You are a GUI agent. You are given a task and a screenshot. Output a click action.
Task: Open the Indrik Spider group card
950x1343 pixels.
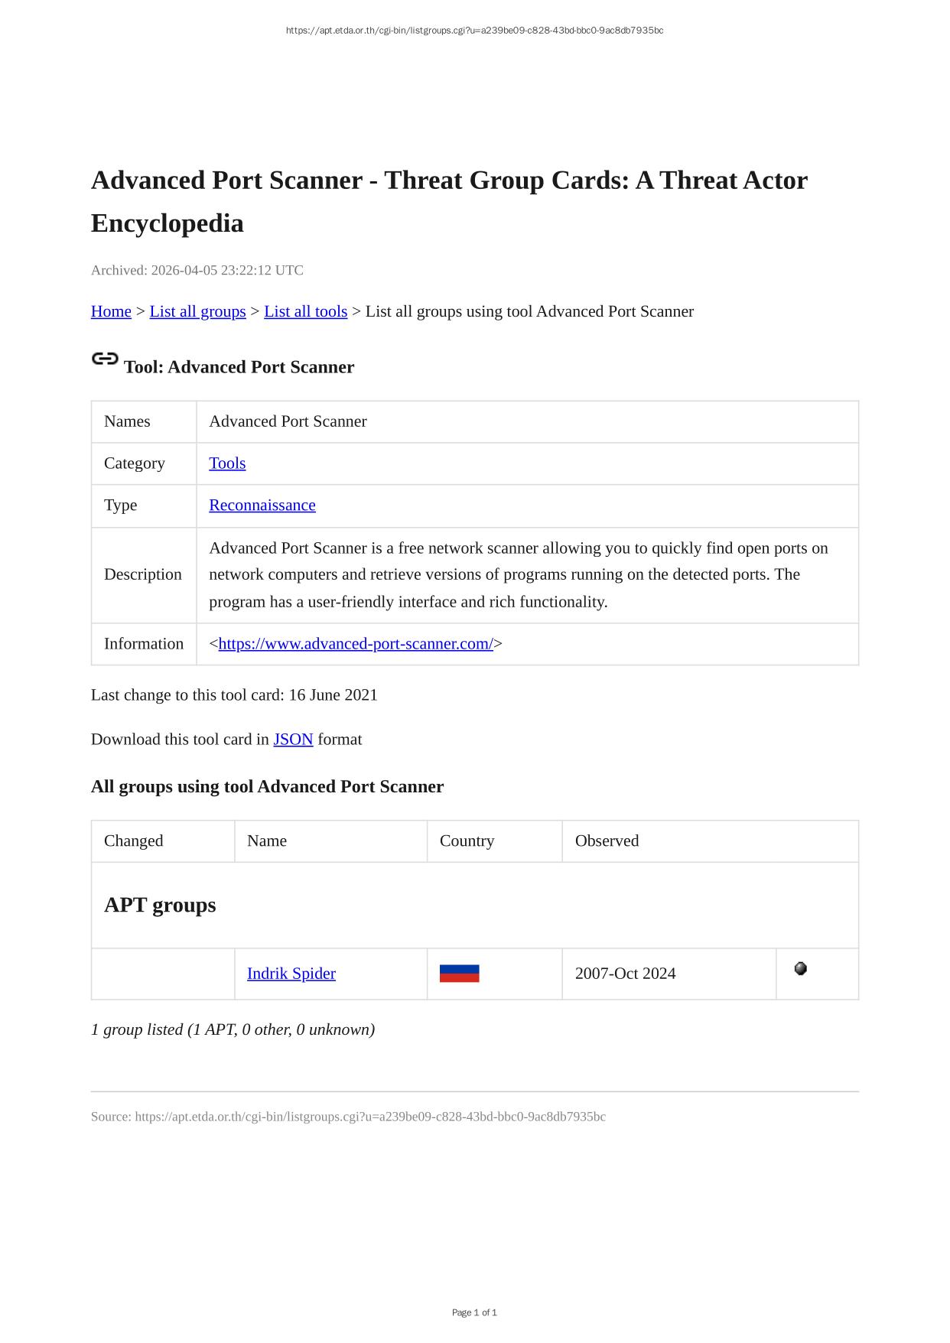pyautogui.click(x=291, y=974)
